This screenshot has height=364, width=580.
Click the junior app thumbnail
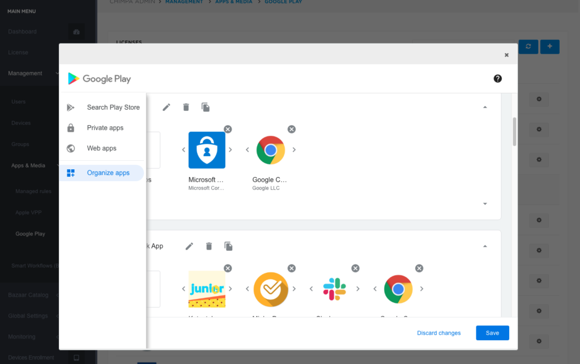(207, 289)
